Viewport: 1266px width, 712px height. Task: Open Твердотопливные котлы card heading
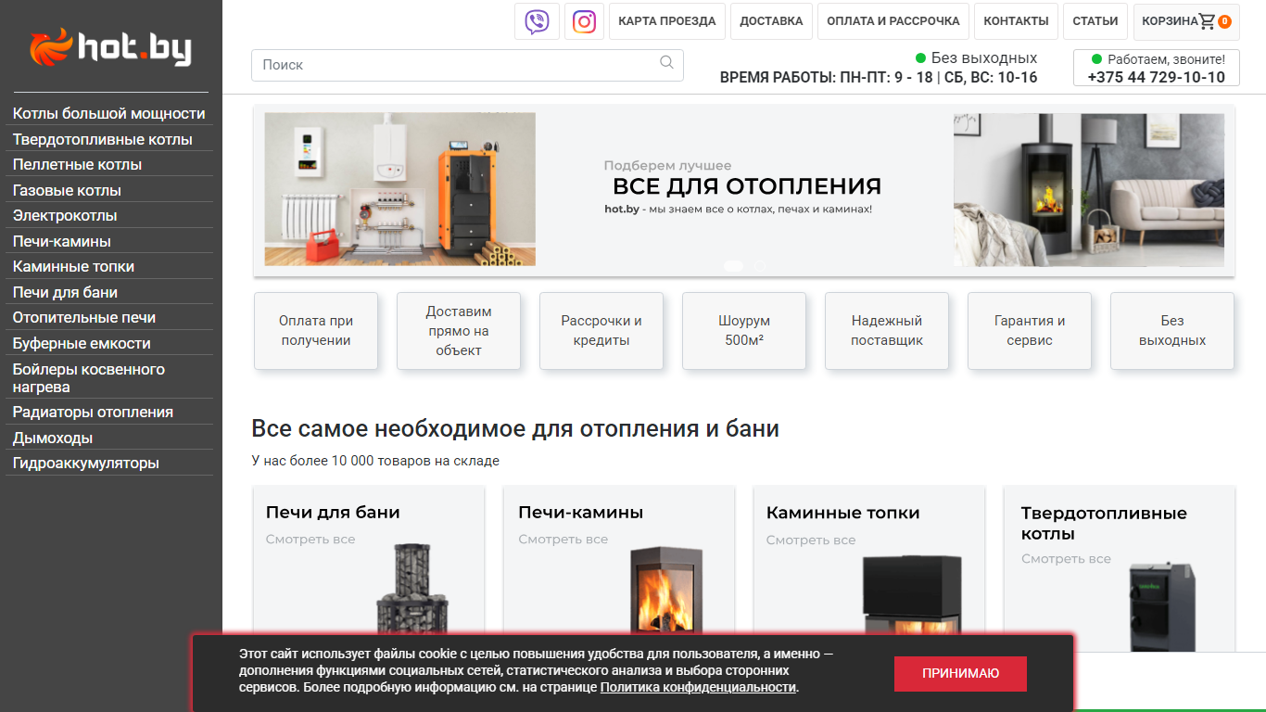[1104, 523]
